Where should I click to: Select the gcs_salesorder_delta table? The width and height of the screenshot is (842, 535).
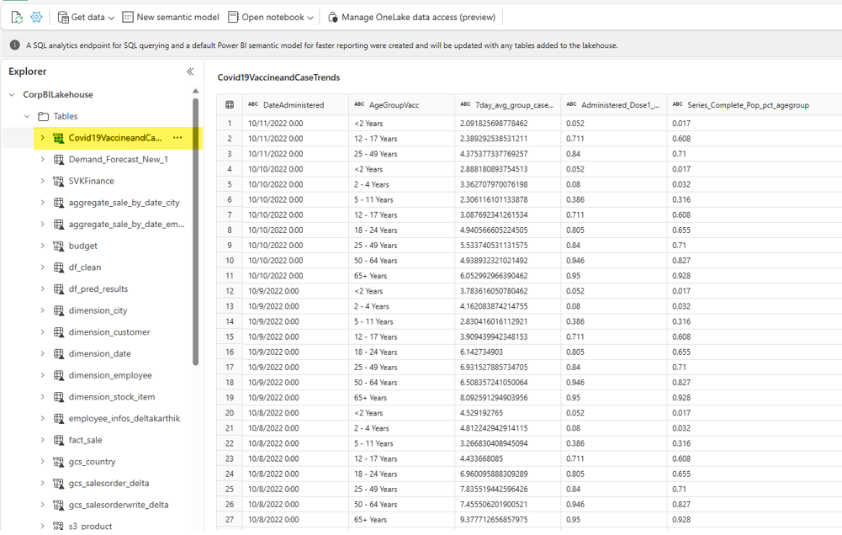109,483
